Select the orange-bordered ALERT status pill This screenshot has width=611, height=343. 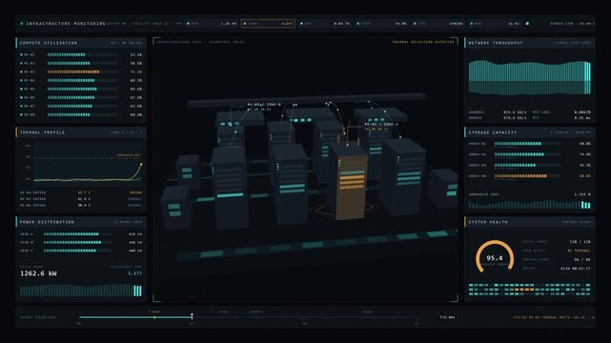tap(268, 24)
